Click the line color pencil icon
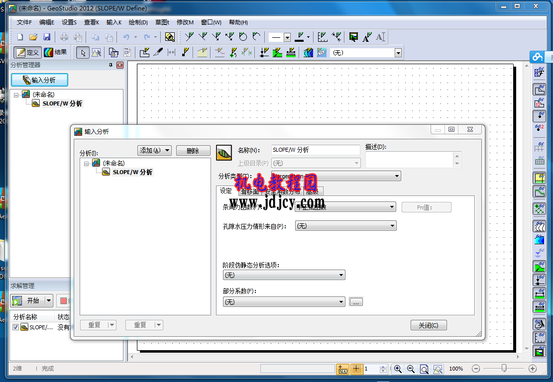The height and width of the screenshot is (382, 553). (300, 37)
